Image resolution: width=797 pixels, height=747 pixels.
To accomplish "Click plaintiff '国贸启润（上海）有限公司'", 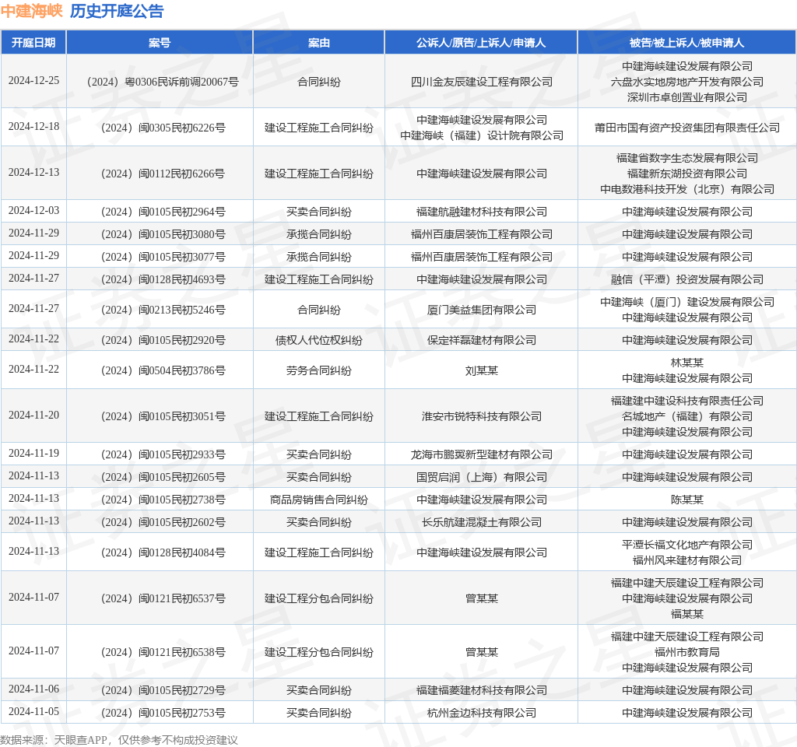I will coord(481,477).
